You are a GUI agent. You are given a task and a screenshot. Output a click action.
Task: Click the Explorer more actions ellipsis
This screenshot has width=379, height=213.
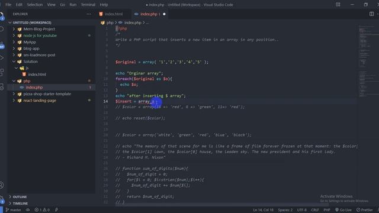pyautogui.click(x=89, y=14)
